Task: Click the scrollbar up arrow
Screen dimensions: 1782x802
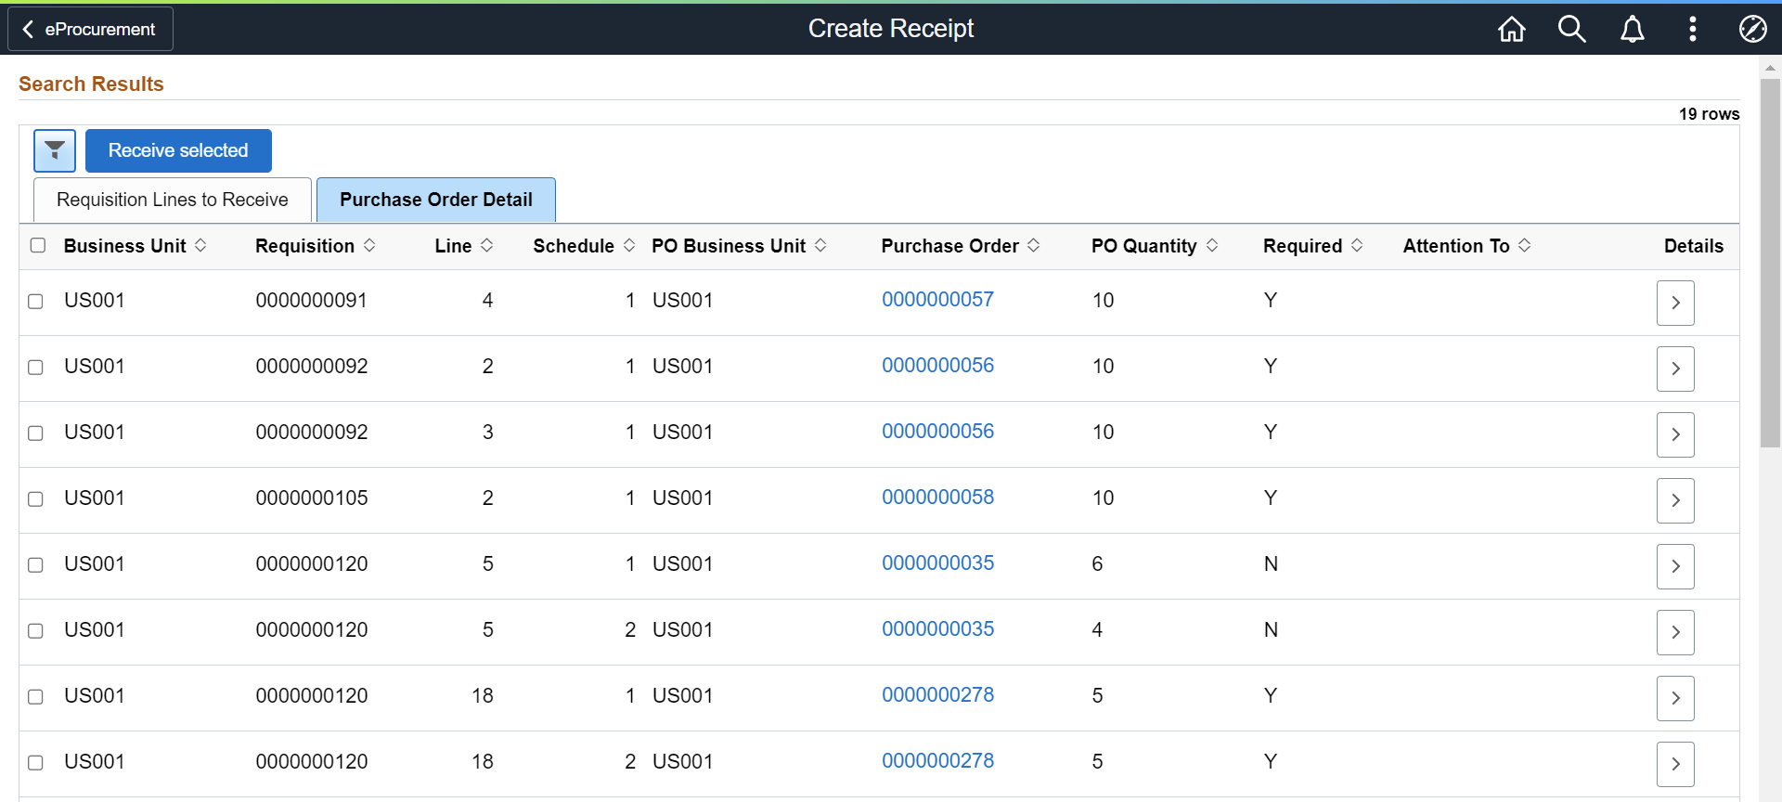Action: (x=1770, y=67)
